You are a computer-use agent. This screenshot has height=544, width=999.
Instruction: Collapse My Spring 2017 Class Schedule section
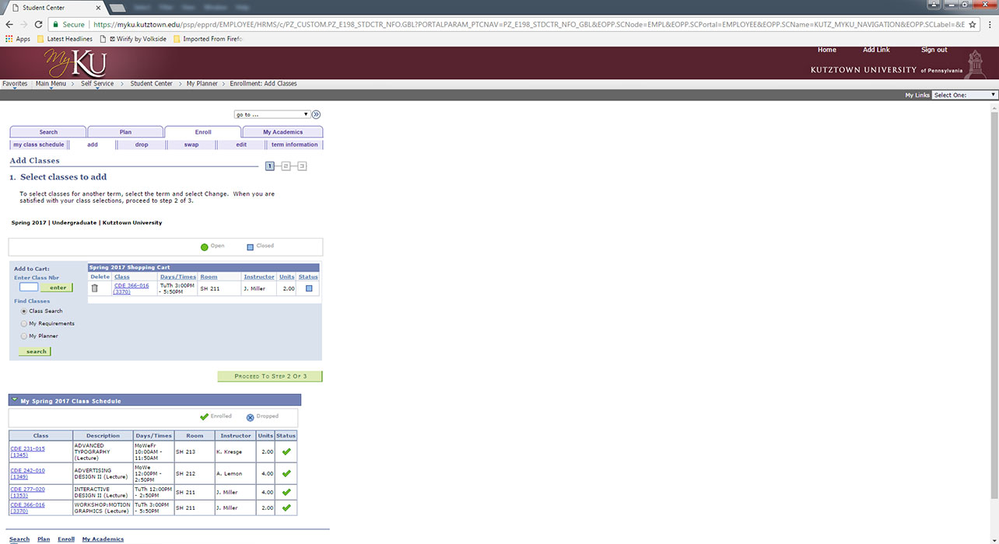[x=15, y=400]
